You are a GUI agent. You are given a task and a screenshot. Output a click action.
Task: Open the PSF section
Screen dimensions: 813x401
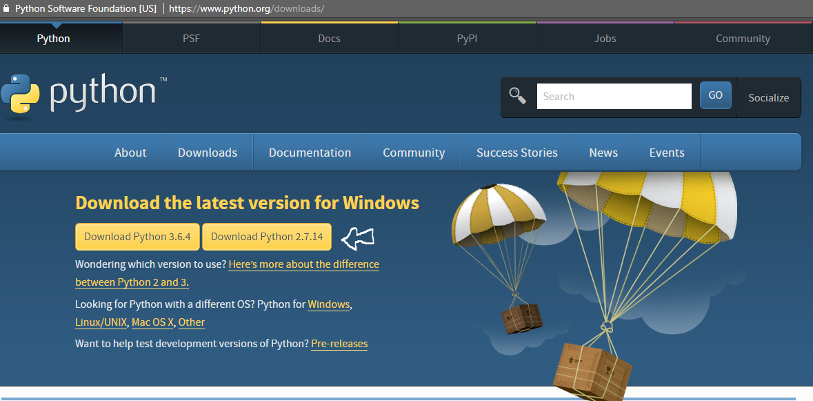[191, 38]
